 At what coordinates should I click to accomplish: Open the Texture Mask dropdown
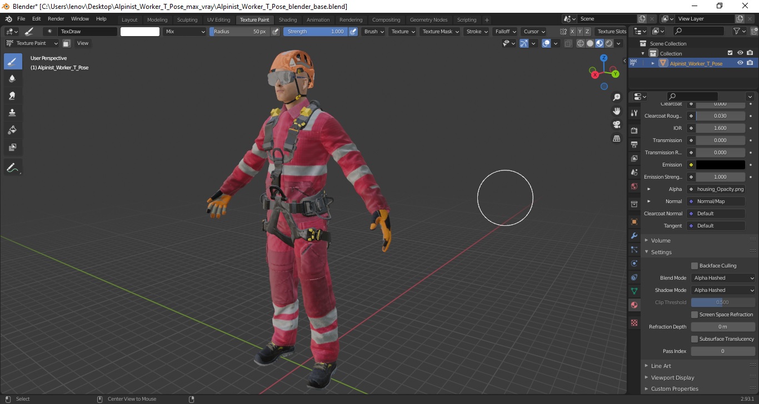[441, 32]
